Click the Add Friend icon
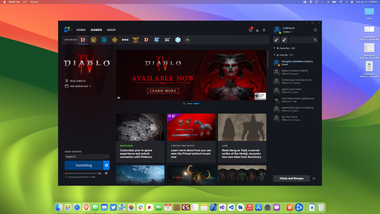 (276, 40)
